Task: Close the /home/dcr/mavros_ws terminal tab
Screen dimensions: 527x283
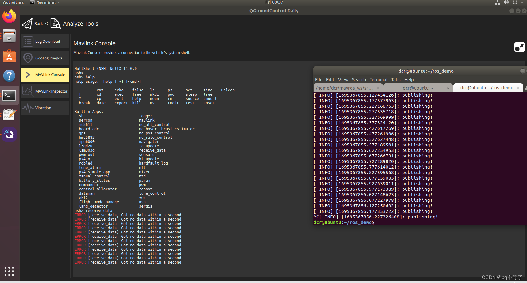Action: pos(378,88)
